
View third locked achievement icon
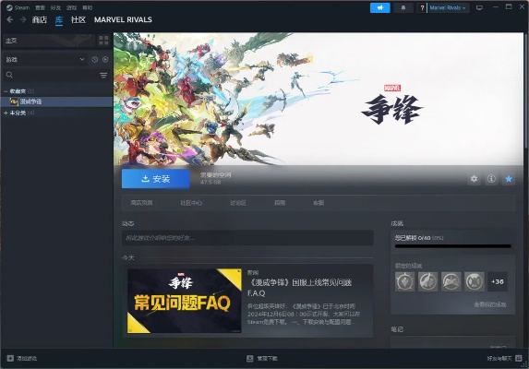pyautogui.click(x=451, y=281)
